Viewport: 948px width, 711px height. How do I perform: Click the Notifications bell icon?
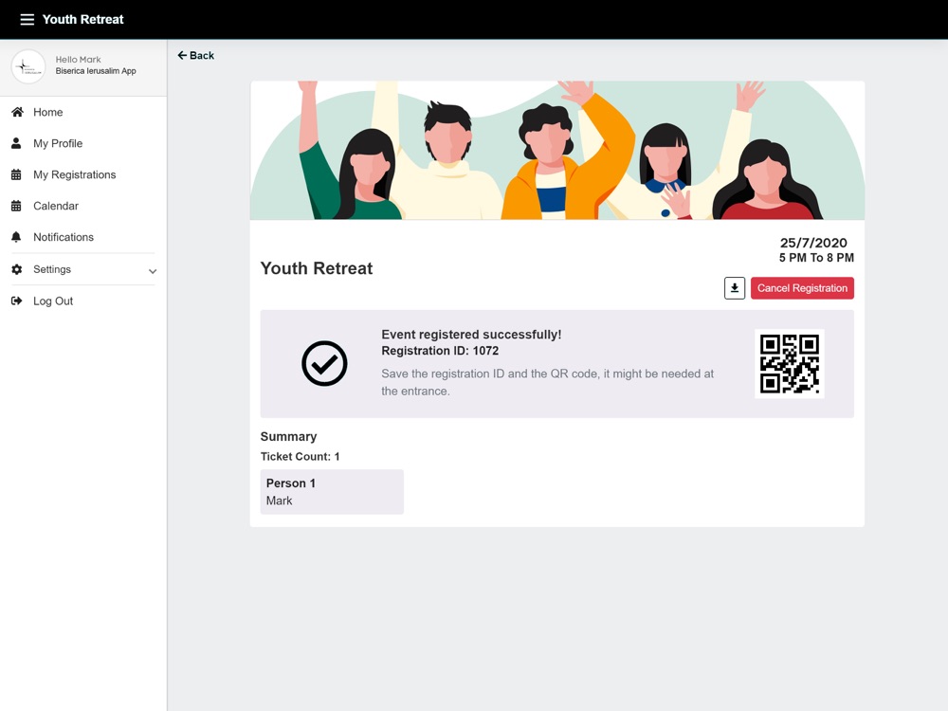pos(16,237)
